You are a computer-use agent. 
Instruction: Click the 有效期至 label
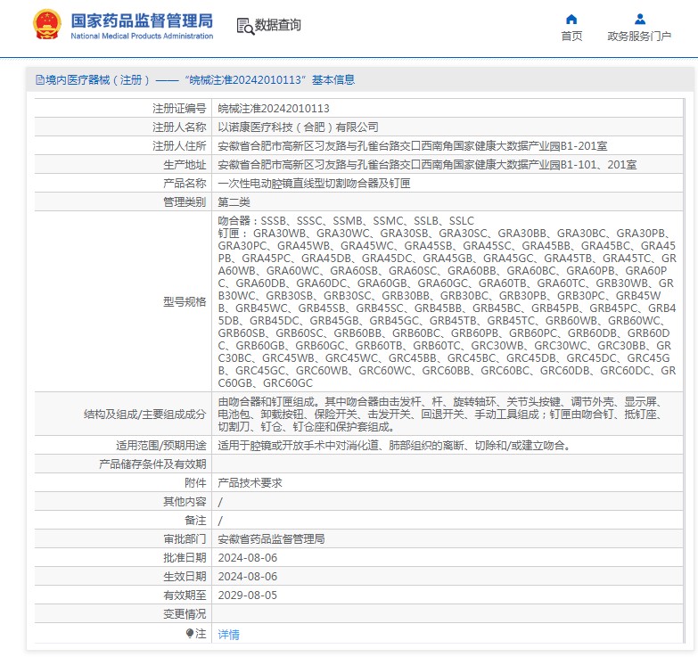pos(185,595)
